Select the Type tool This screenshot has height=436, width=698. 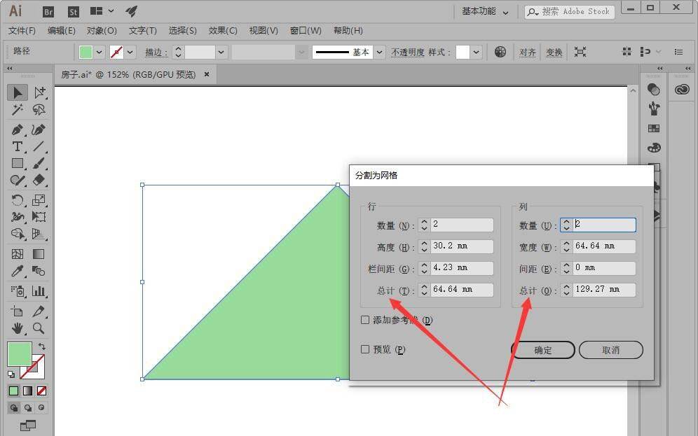point(18,146)
